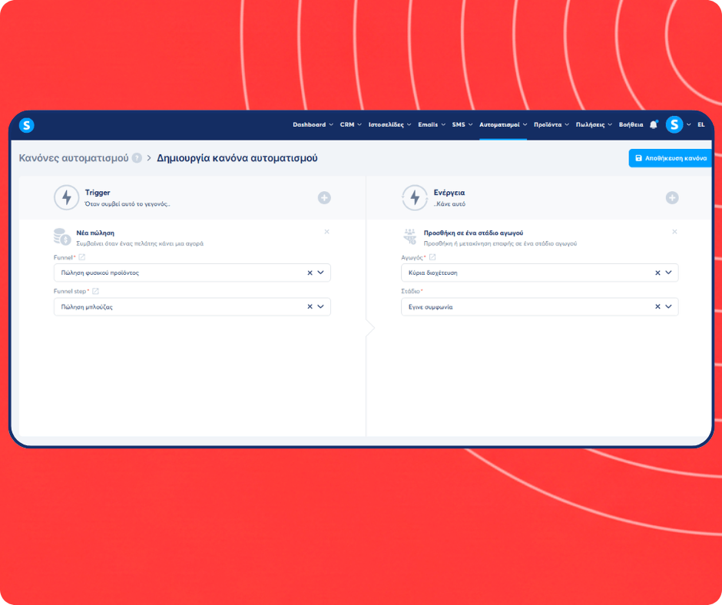Clear the Πώληση μπλούζας selection
Viewport: 722px width, 605px height.
tap(310, 306)
